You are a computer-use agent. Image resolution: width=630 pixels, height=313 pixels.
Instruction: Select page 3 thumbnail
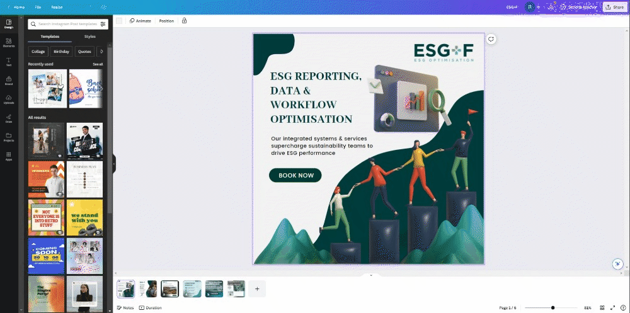click(170, 288)
